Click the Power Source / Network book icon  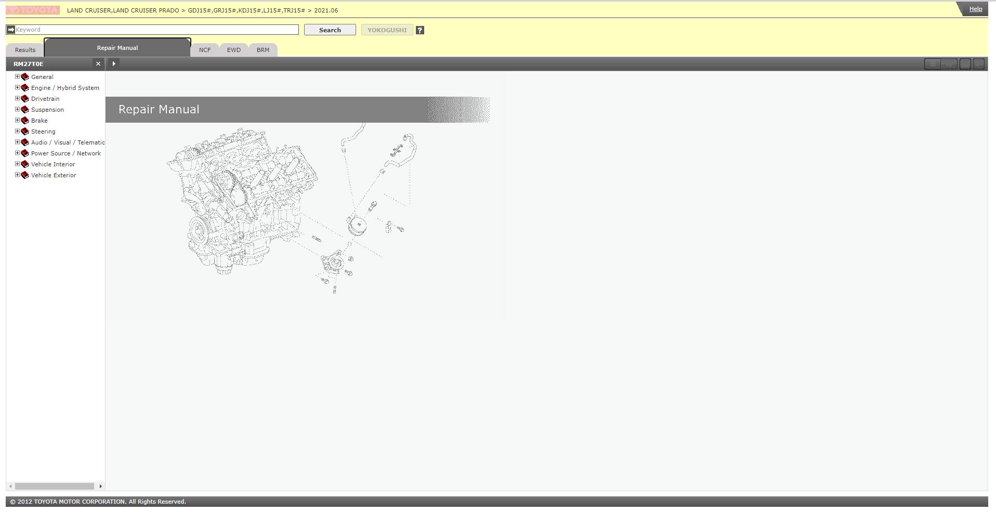click(25, 153)
